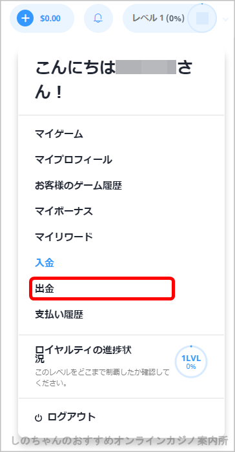Click the blue plus deposit icon
235x452 pixels.
click(26, 19)
